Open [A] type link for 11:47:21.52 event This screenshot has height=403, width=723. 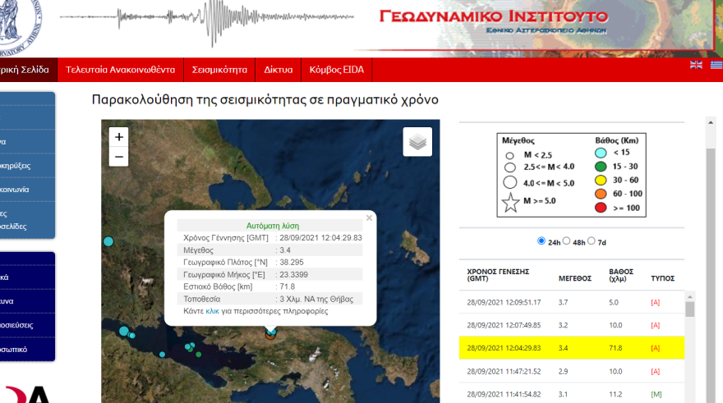coord(656,371)
